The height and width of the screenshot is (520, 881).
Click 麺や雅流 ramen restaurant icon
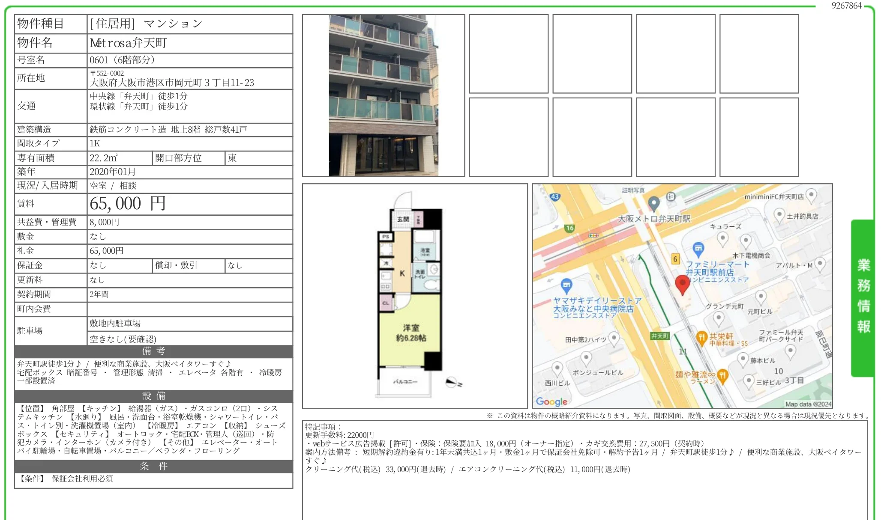click(723, 376)
